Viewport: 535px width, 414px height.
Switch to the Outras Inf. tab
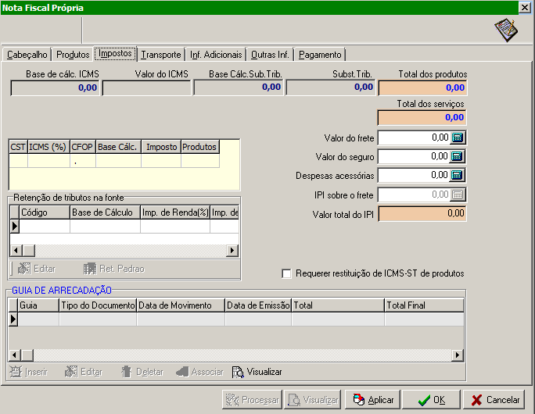[x=270, y=55]
